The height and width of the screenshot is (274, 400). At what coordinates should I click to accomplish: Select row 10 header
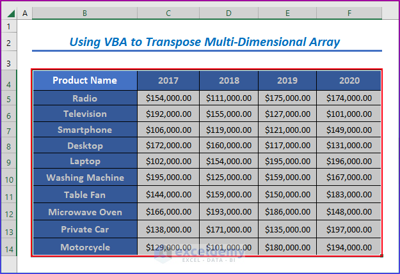pos(9,177)
